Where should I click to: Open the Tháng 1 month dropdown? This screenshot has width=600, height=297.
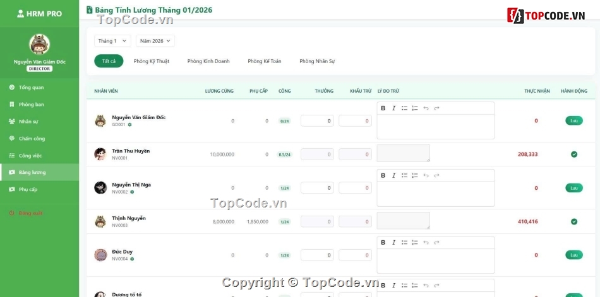point(112,41)
